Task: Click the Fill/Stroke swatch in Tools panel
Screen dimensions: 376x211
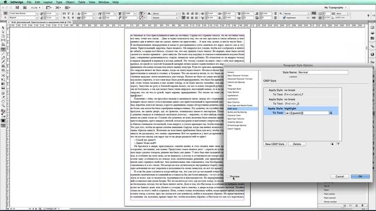Action: (x=3, y=112)
